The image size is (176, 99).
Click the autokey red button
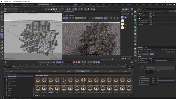(76, 62)
